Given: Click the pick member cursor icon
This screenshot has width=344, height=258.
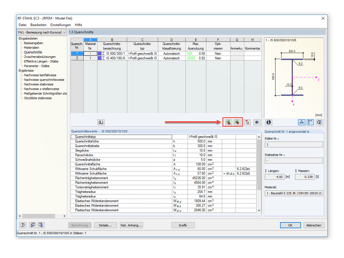Looking at the screenshot, I should click(x=247, y=122).
